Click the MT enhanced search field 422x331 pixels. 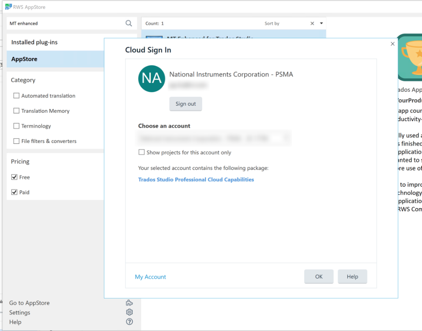point(66,23)
